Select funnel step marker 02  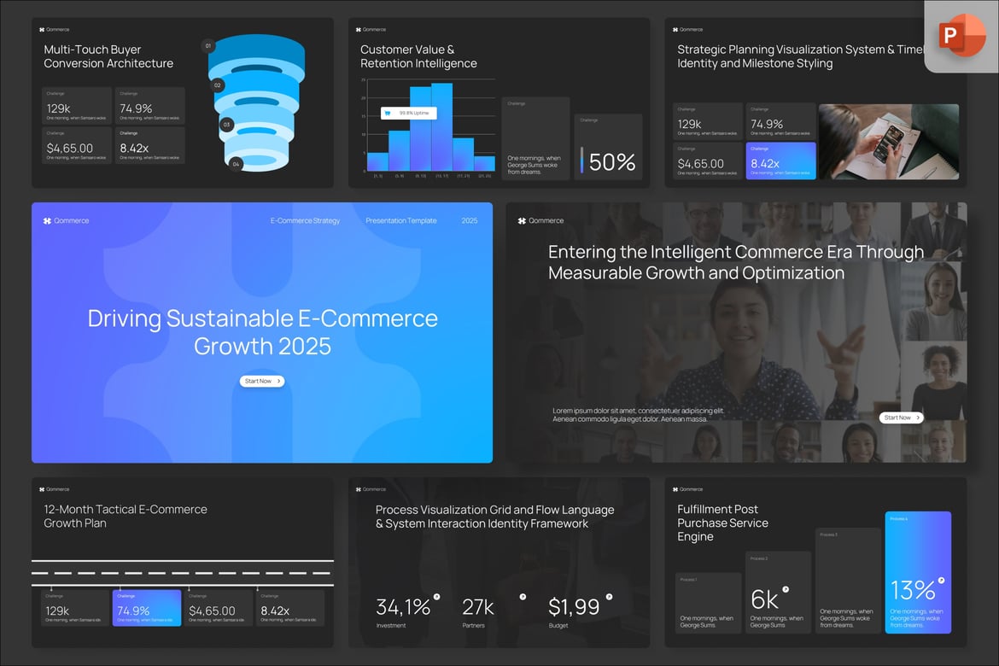pyautogui.click(x=217, y=85)
